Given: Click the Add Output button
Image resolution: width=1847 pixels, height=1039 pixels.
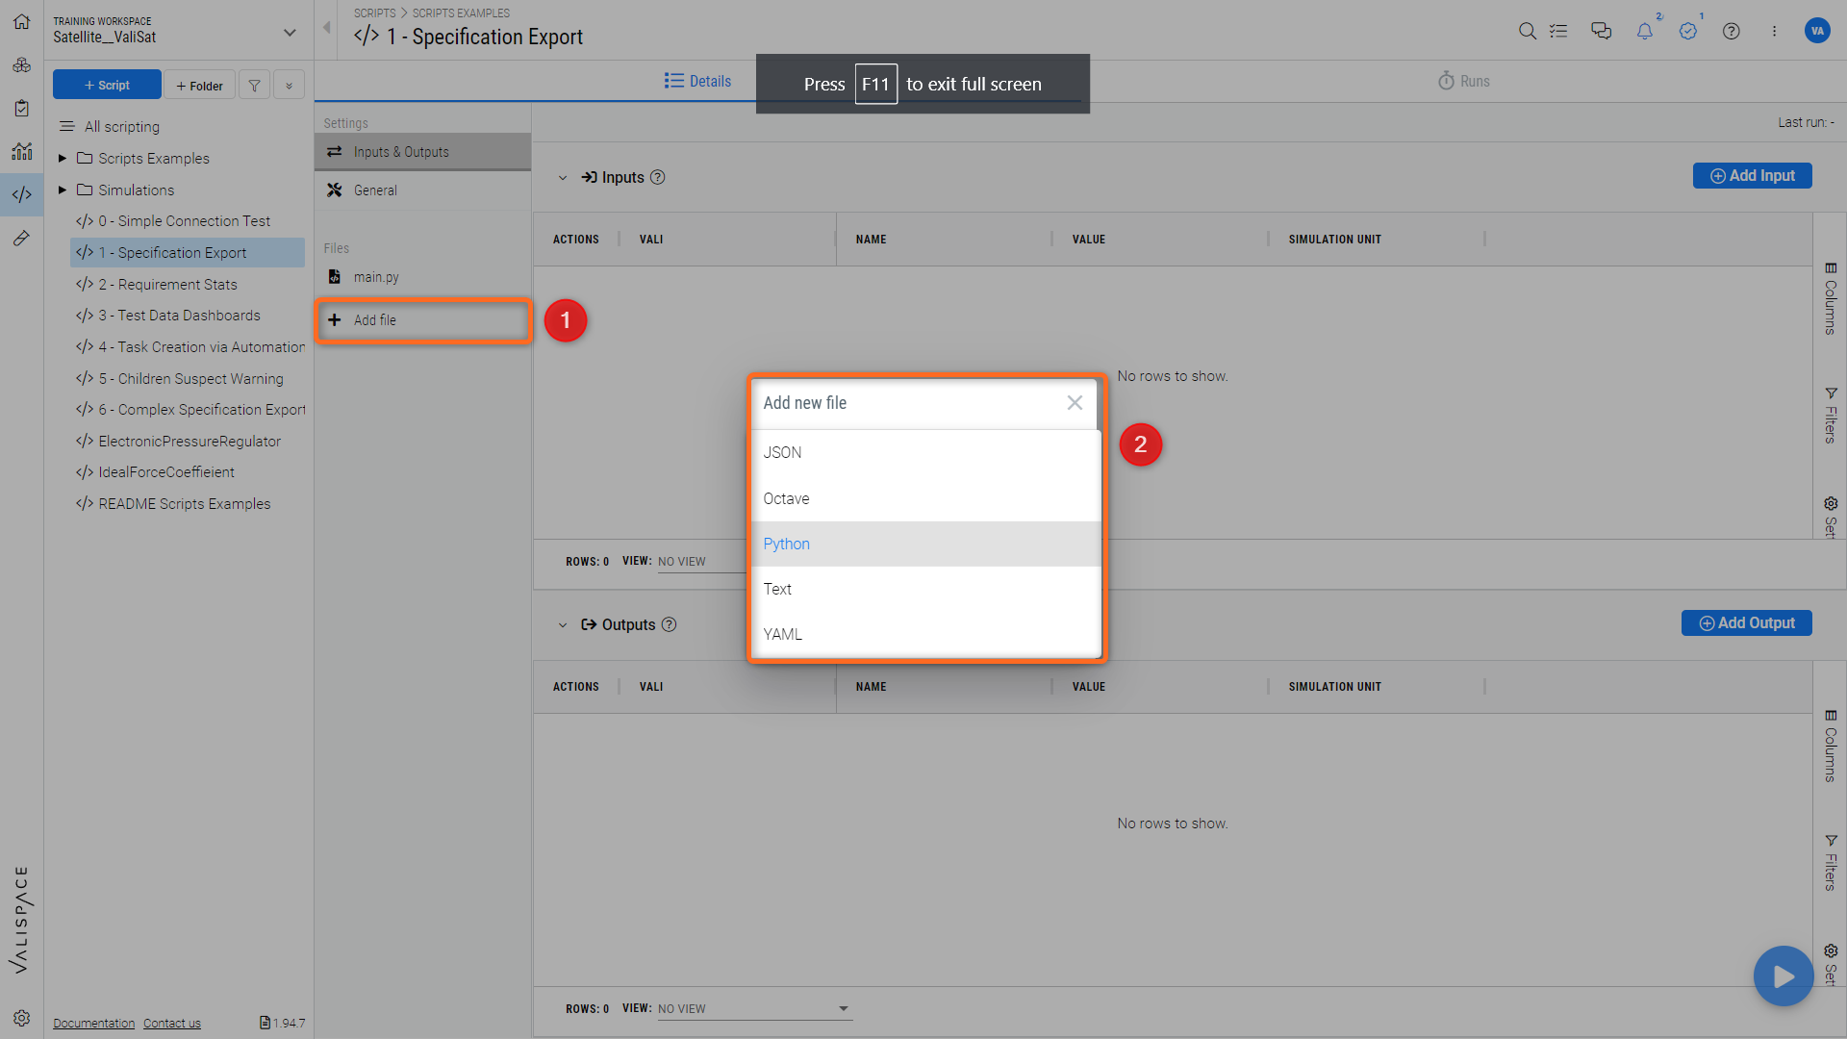Looking at the screenshot, I should 1746,622.
